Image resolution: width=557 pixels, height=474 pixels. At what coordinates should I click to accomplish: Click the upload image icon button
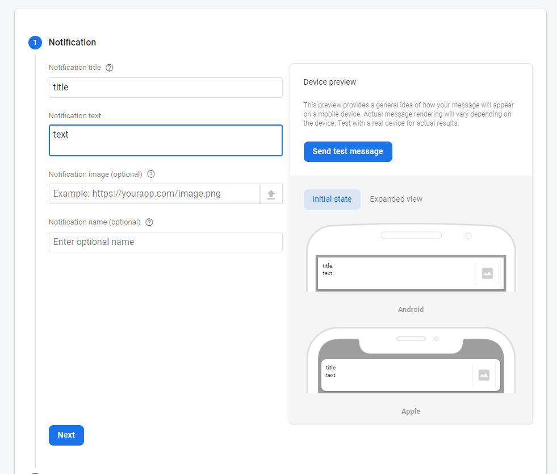coord(271,194)
